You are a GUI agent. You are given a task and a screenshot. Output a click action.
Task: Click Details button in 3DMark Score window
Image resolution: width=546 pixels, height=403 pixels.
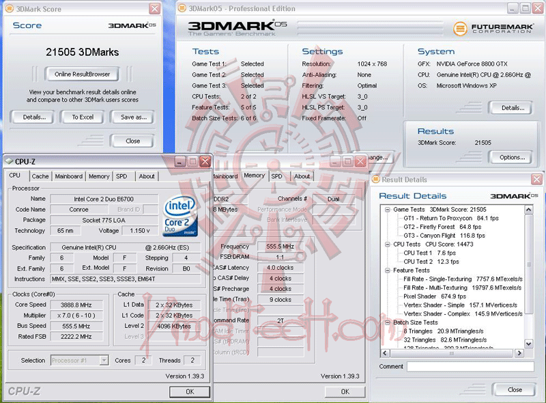click(32, 117)
